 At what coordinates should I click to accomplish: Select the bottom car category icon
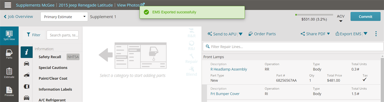27,98
